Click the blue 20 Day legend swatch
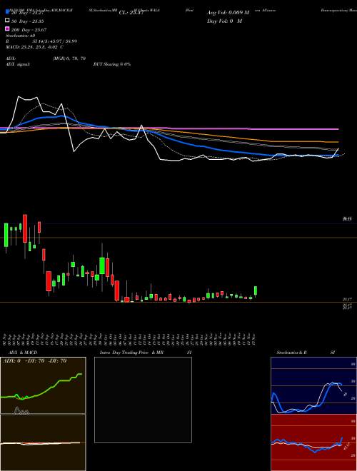This screenshot has width=357, height=471. (x=7, y=11)
